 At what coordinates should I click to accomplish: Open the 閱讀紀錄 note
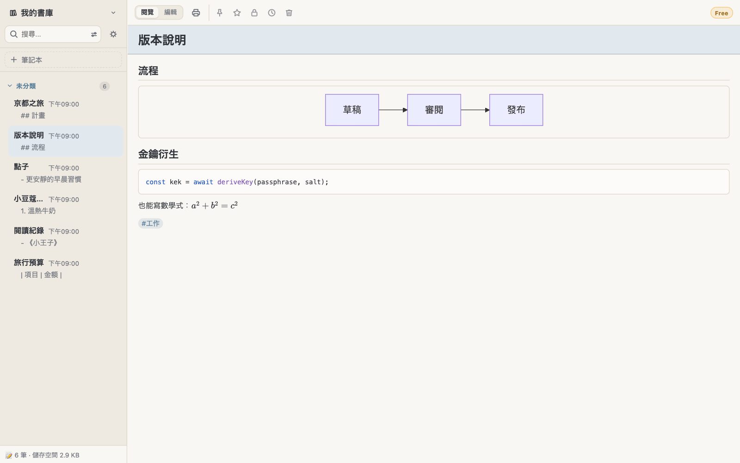(66, 237)
